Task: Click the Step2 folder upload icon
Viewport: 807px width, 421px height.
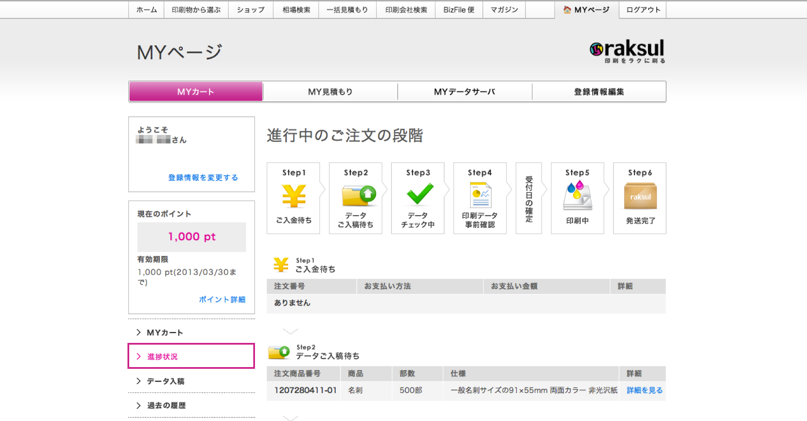Action: coord(358,196)
